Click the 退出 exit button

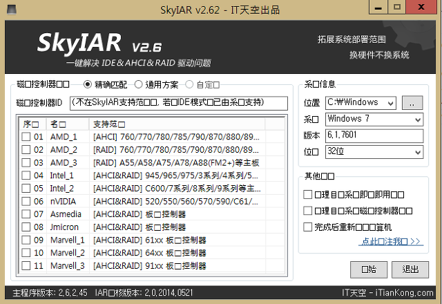click(410, 269)
